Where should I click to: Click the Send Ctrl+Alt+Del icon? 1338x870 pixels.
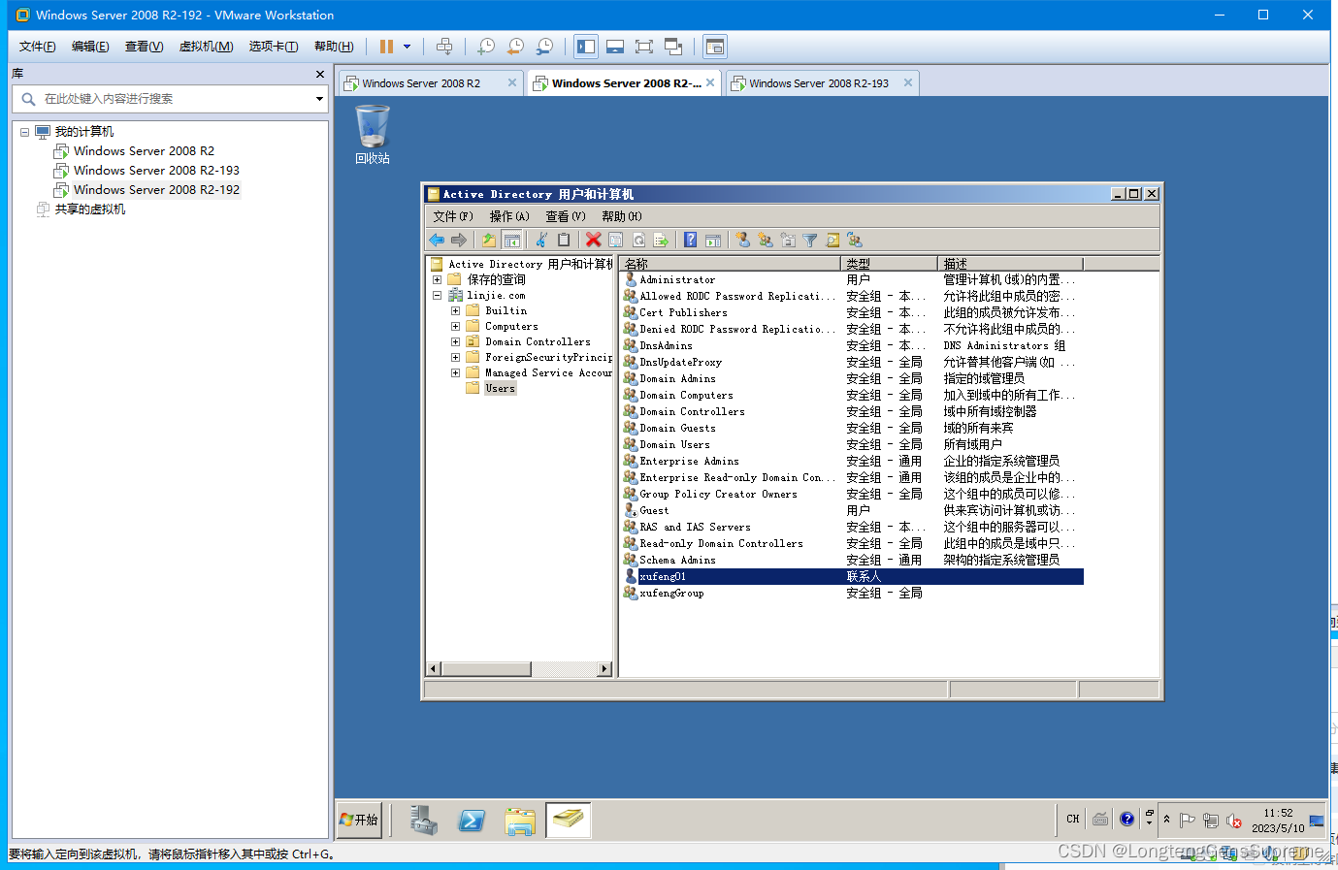pos(444,47)
